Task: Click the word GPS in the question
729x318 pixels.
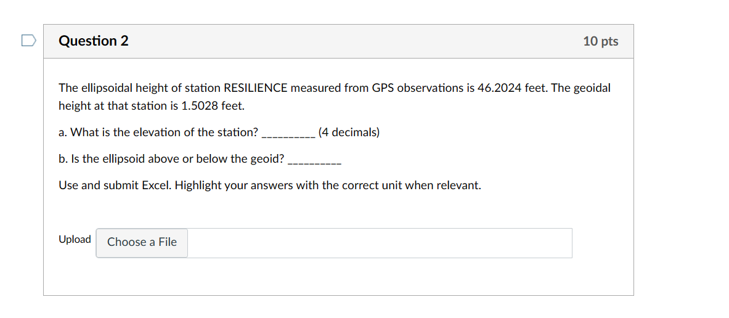Action: [x=383, y=88]
